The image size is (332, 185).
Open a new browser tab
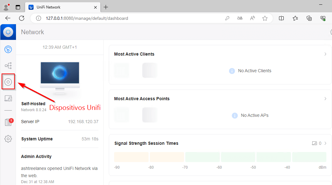pos(106,7)
